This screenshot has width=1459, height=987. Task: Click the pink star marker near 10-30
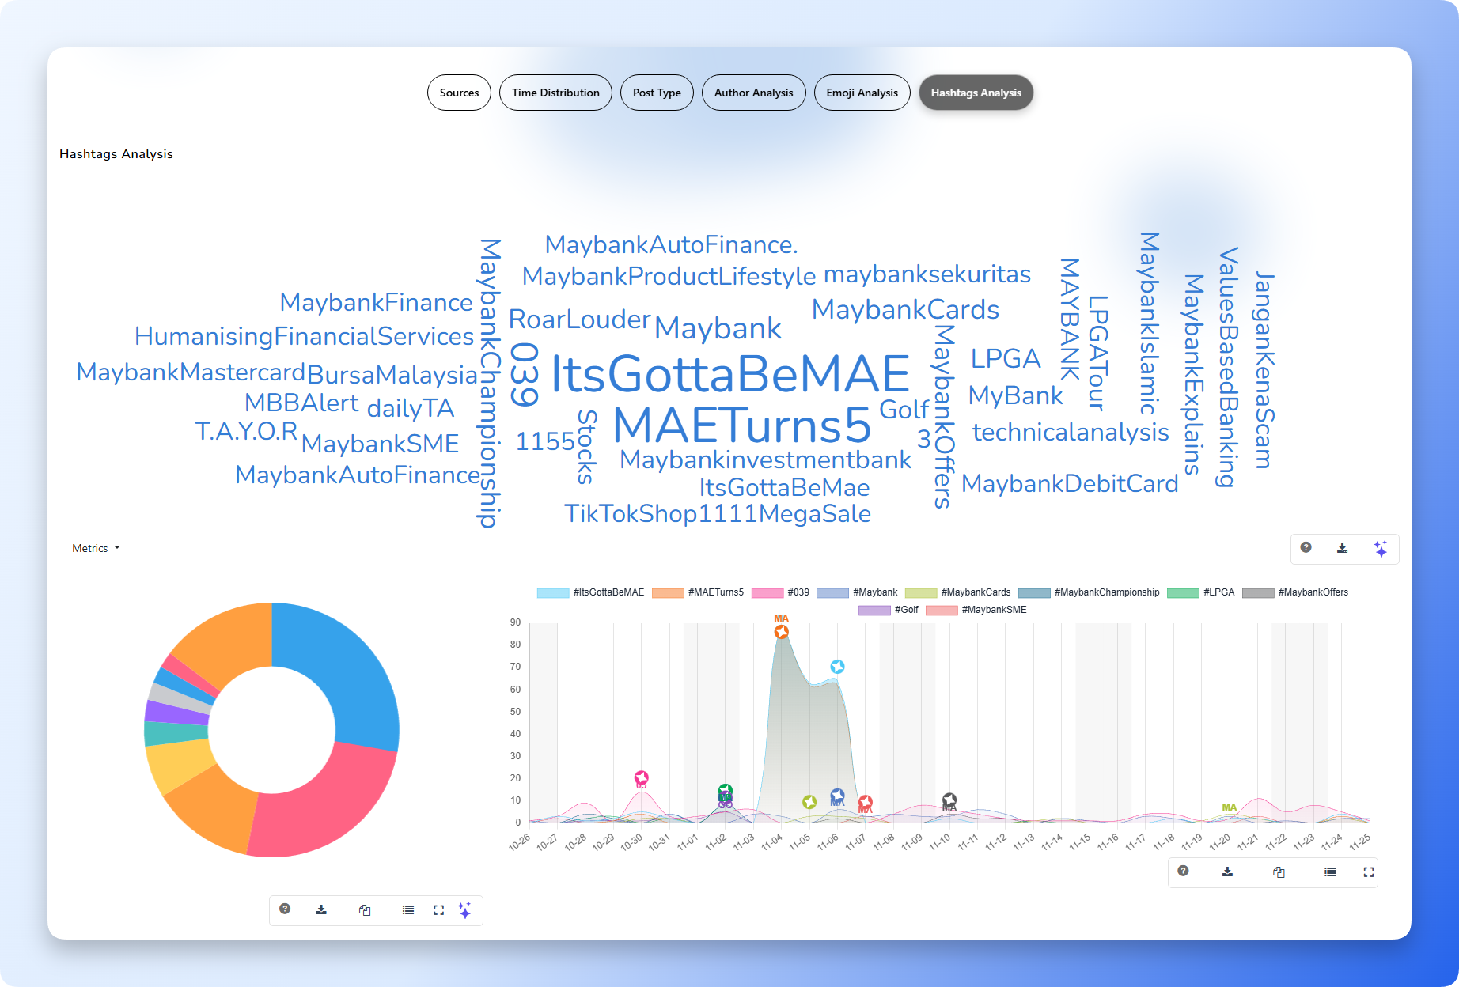(x=642, y=778)
